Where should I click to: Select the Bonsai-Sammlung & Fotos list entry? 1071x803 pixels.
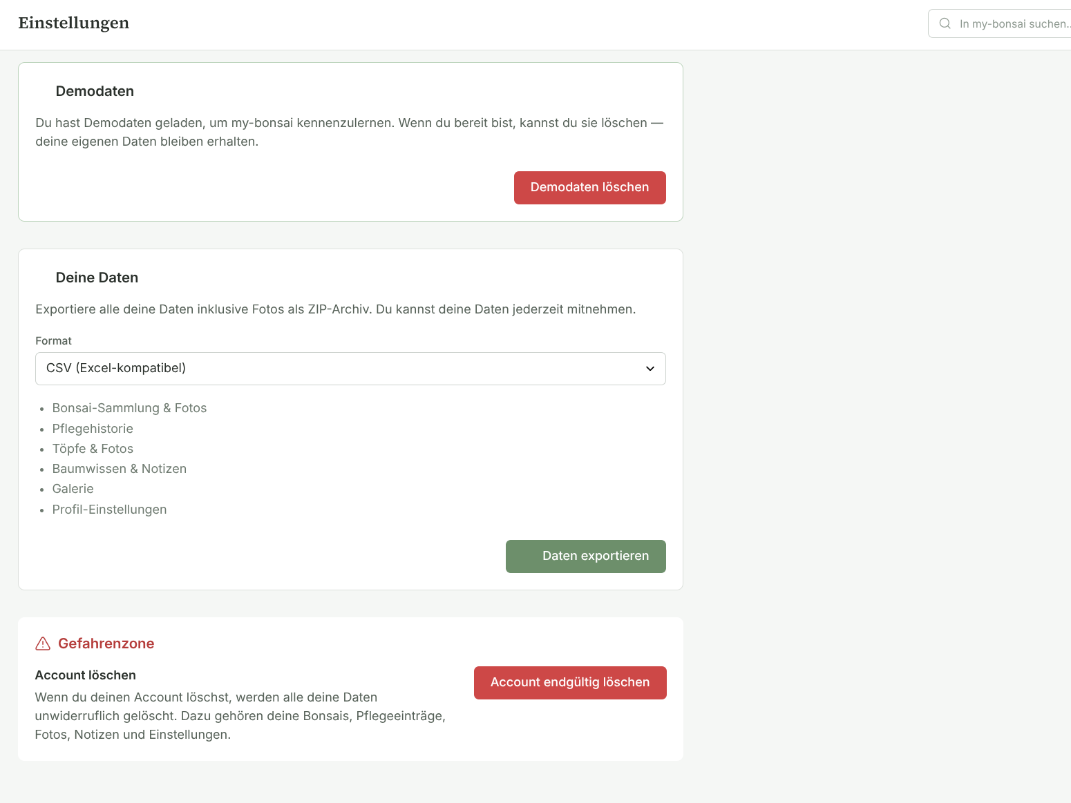click(129, 407)
